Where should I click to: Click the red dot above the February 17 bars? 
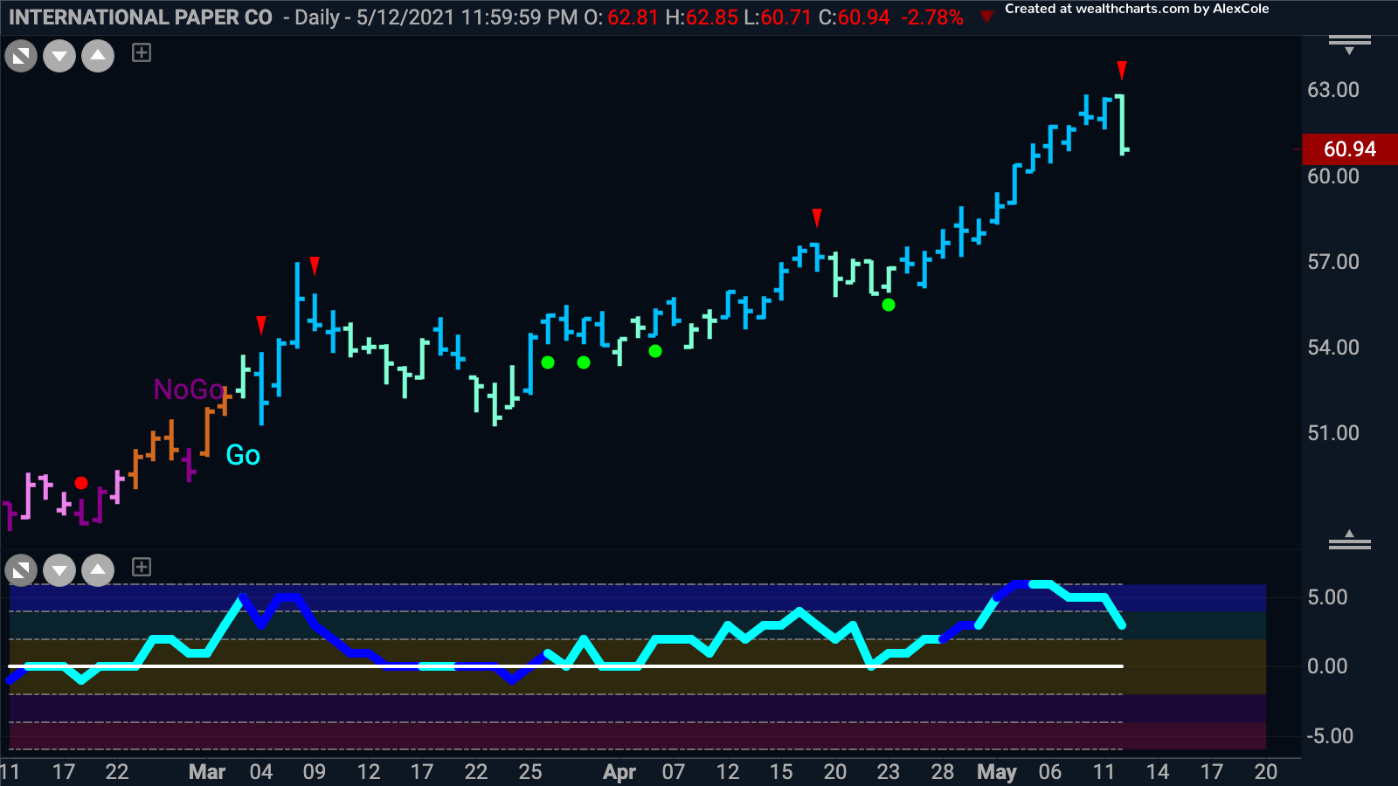pyautogui.click(x=81, y=483)
